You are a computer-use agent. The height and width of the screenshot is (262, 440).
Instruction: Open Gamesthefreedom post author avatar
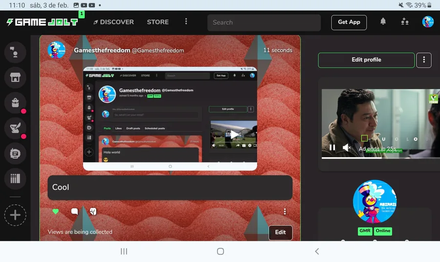click(56, 50)
